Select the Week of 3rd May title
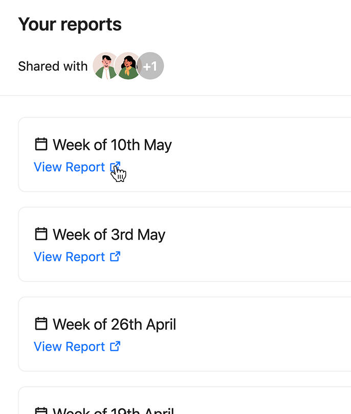Image resolution: width=351 pixels, height=414 pixels. click(x=109, y=235)
